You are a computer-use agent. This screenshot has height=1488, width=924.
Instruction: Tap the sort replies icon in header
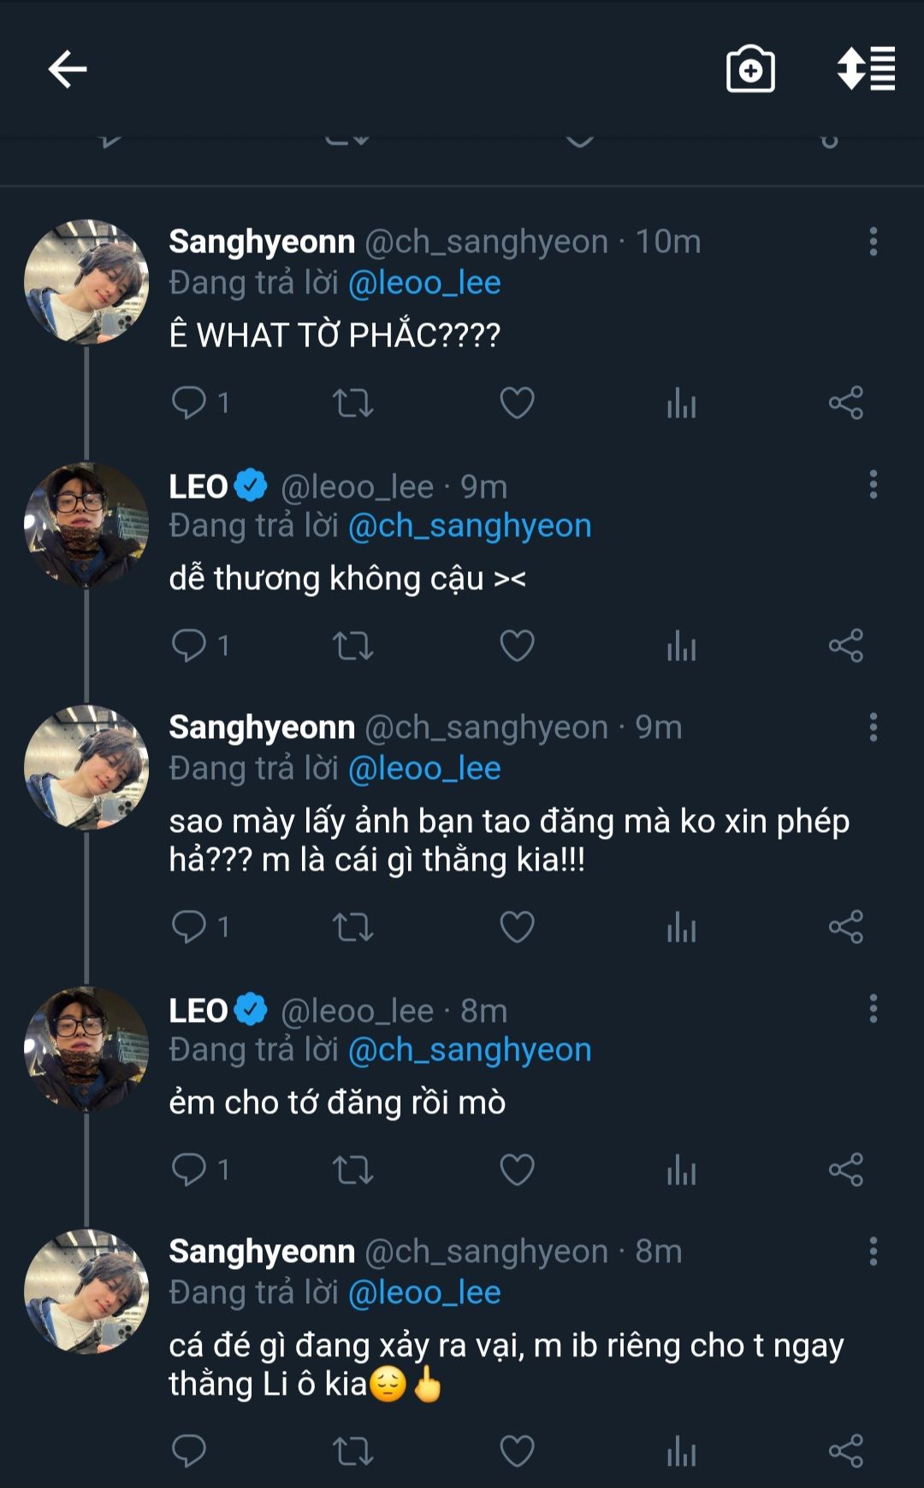tap(866, 69)
